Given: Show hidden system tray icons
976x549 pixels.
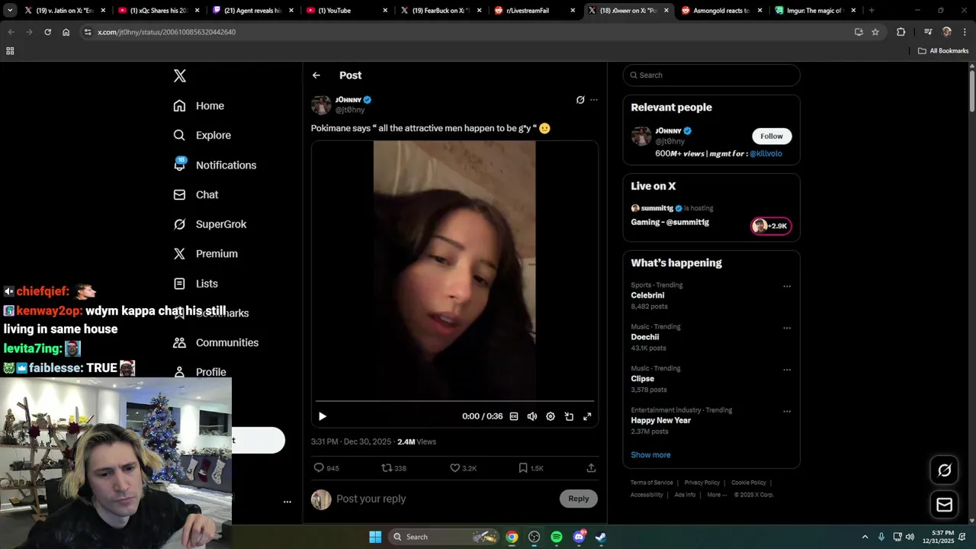Looking at the screenshot, I should coord(865,537).
